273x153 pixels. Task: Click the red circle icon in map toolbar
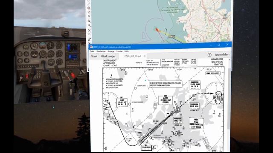pyautogui.click(x=89, y=8)
